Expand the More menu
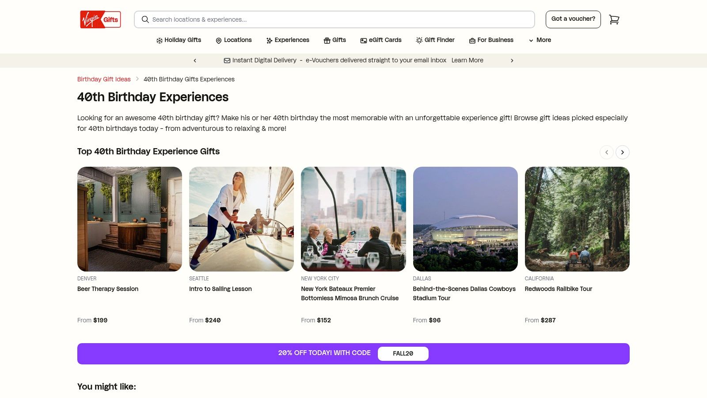This screenshot has width=707, height=398. tap(540, 40)
